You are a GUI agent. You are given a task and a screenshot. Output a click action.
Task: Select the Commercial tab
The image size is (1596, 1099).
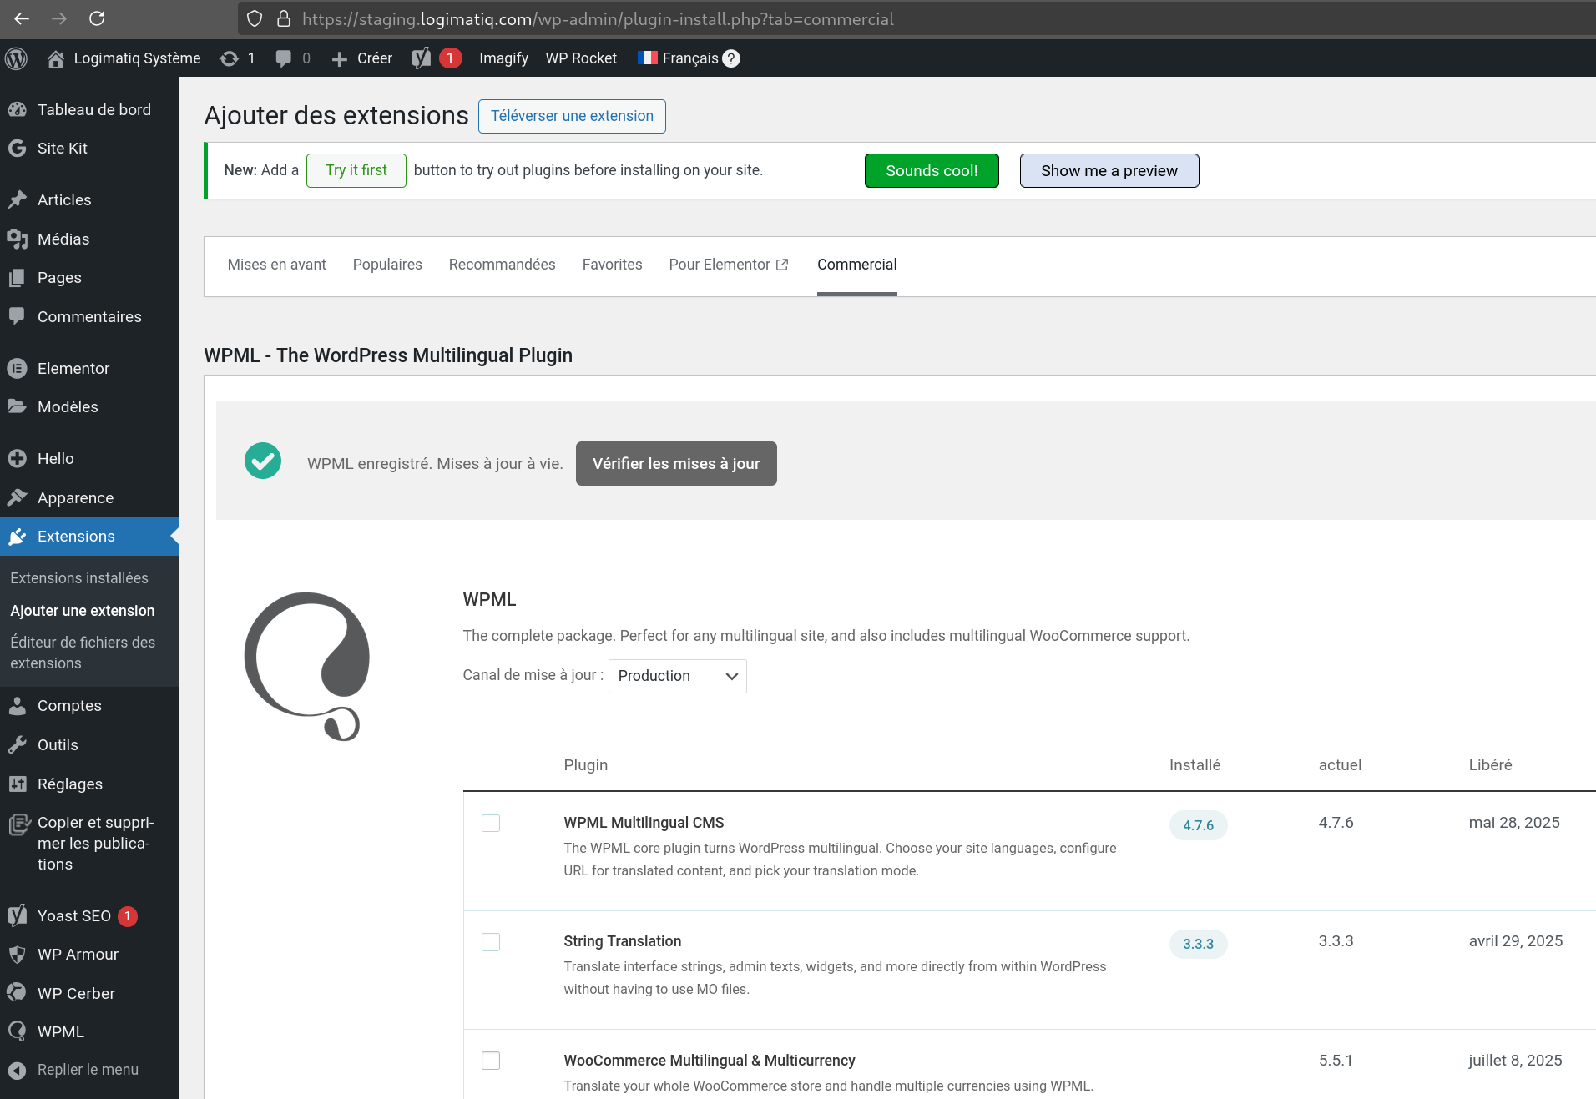857,265
